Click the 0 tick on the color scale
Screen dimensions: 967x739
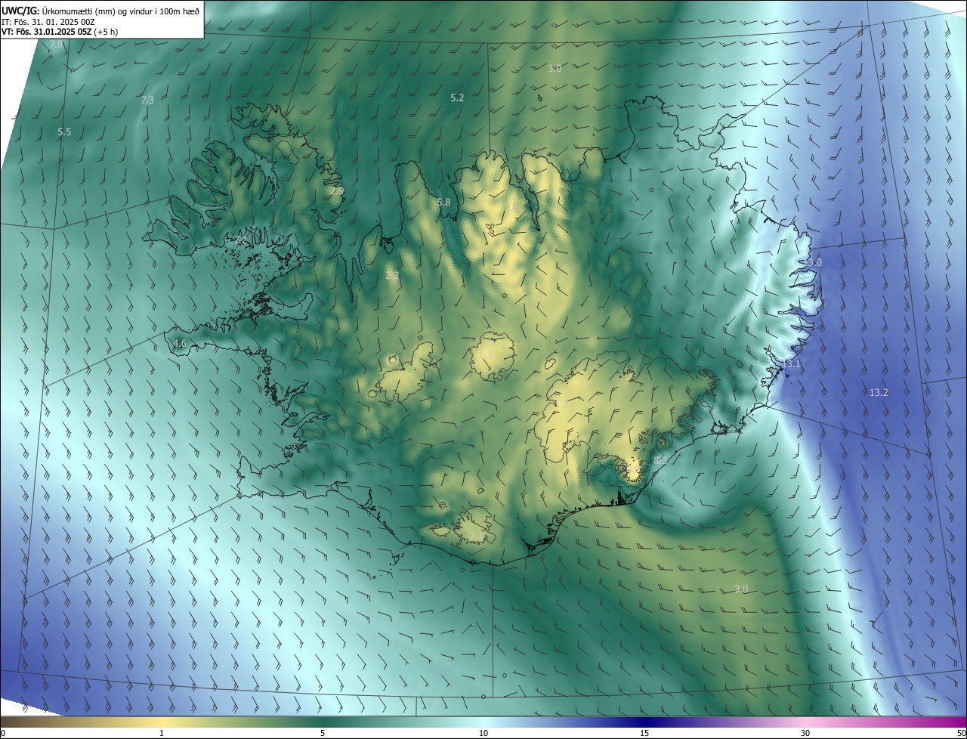click(x=3, y=733)
